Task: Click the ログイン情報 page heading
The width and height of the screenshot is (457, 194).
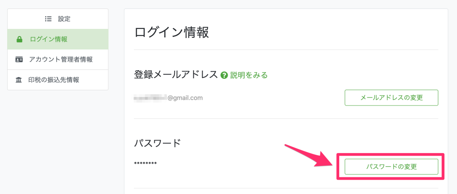Action: (x=171, y=32)
